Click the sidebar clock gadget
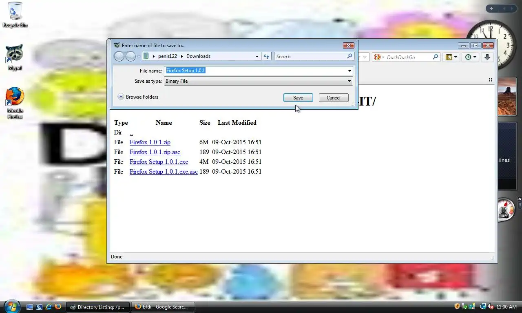Screen dimensions: 522x313 click(x=491, y=46)
